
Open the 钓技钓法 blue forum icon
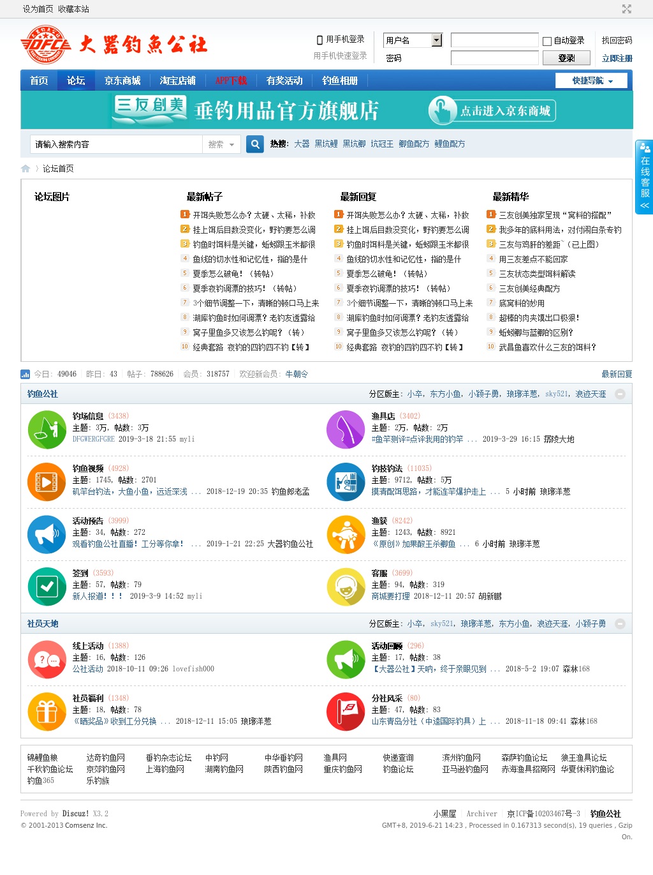click(346, 482)
